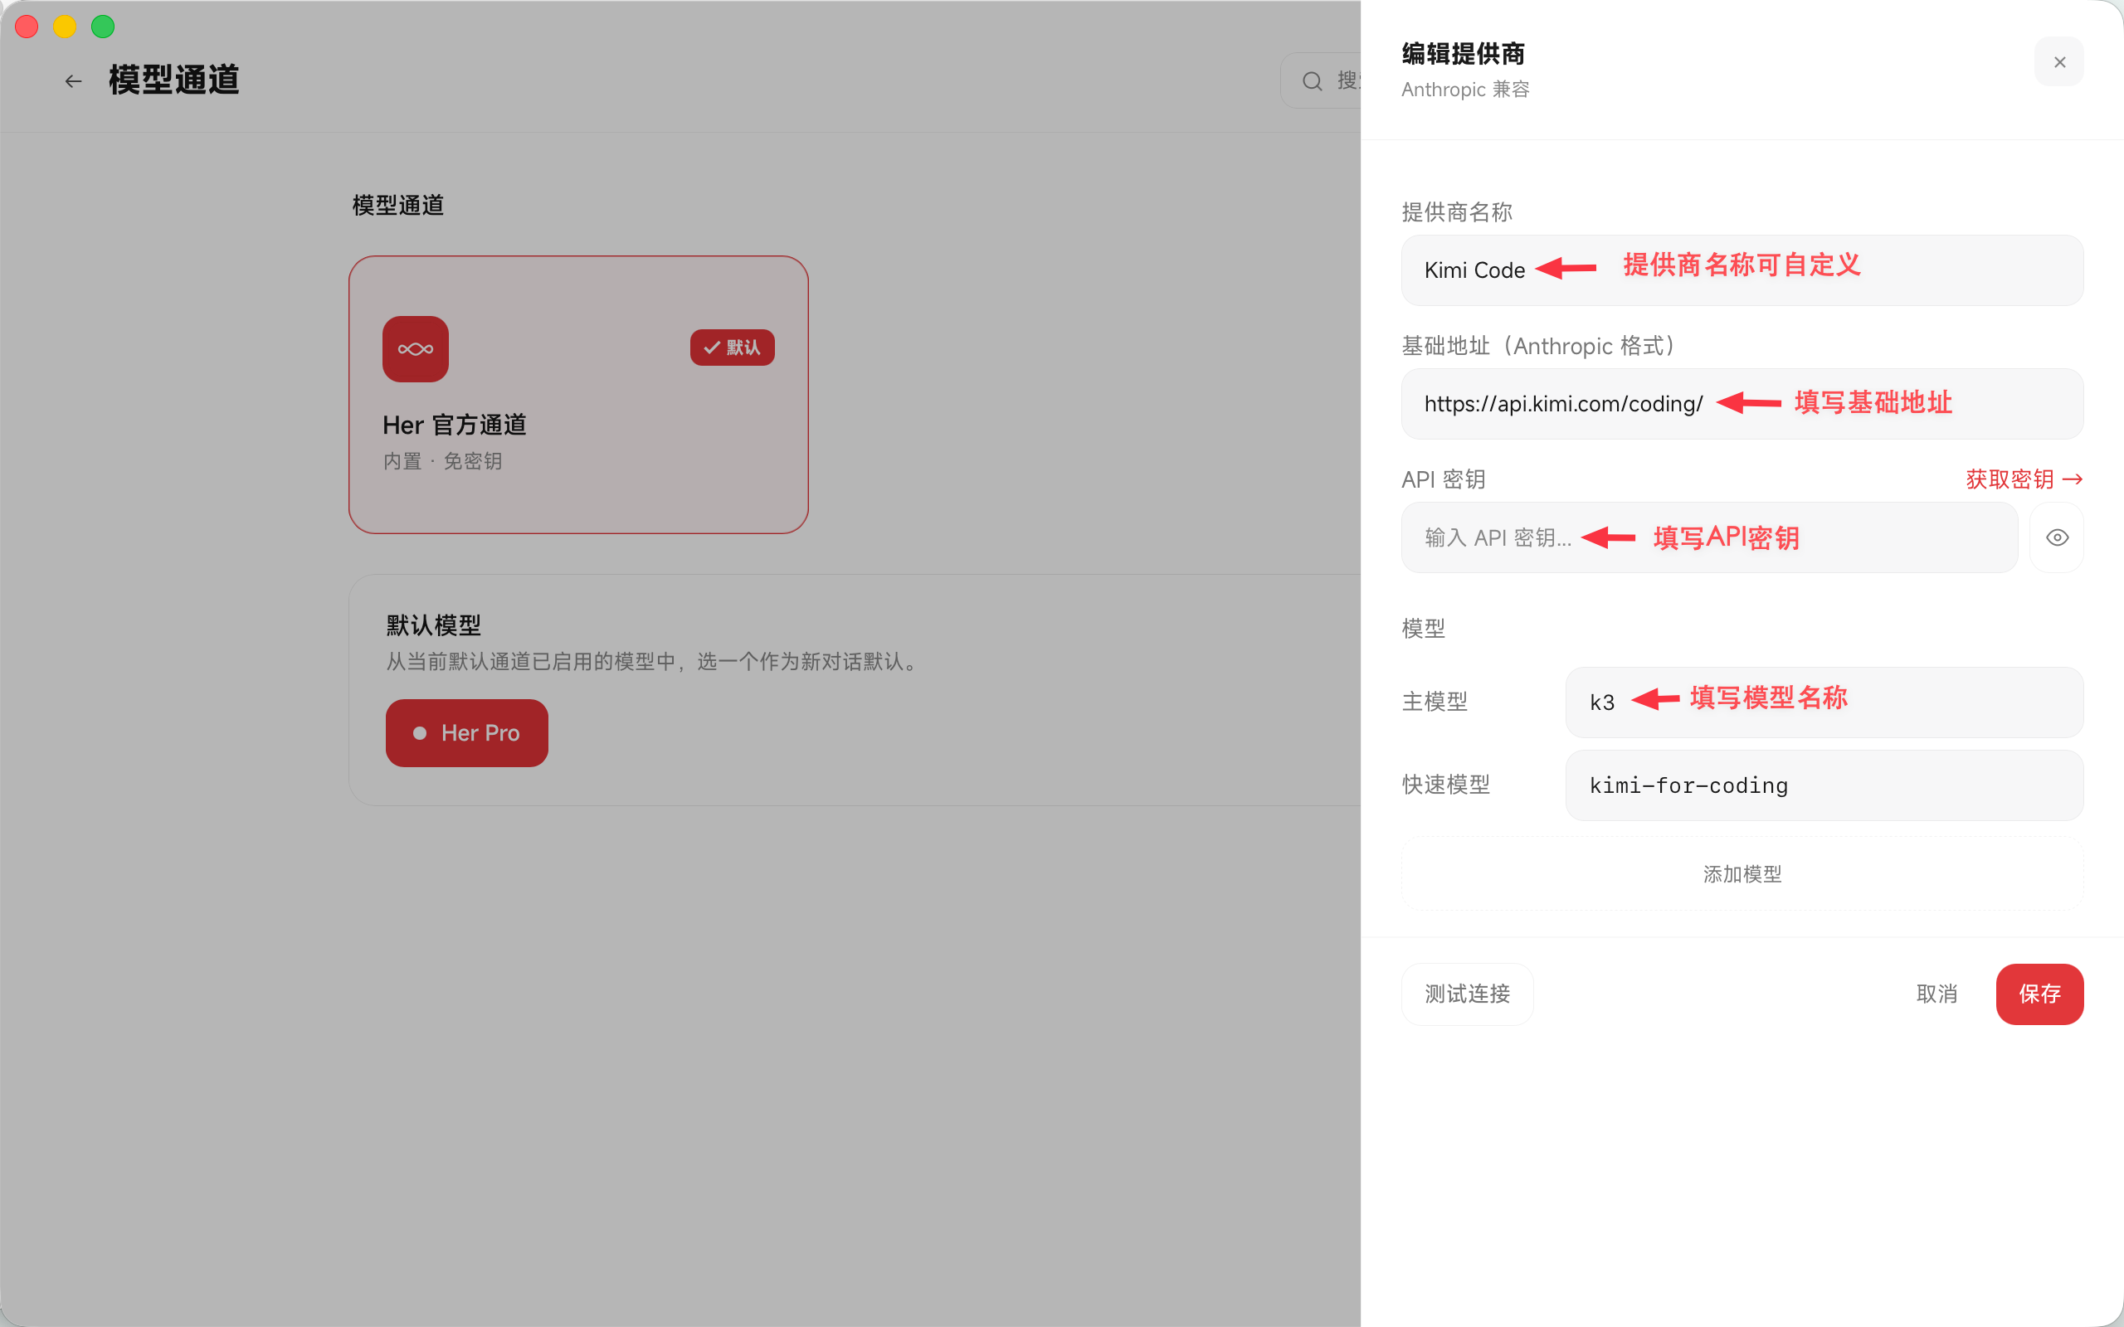The height and width of the screenshot is (1327, 2124).
Task: Click the 模型通道 page title
Action: coord(173,80)
